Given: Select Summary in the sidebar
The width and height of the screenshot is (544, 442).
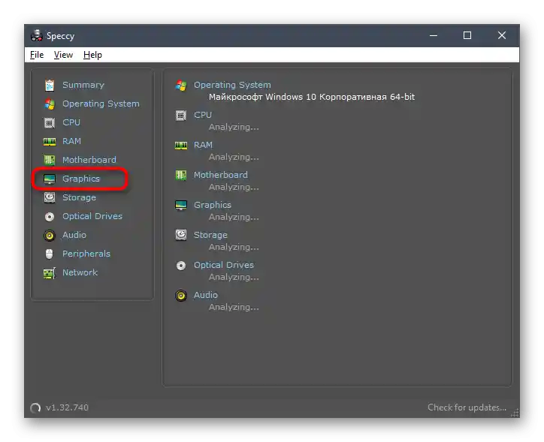Looking at the screenshot, I should (x=83, y=85).
